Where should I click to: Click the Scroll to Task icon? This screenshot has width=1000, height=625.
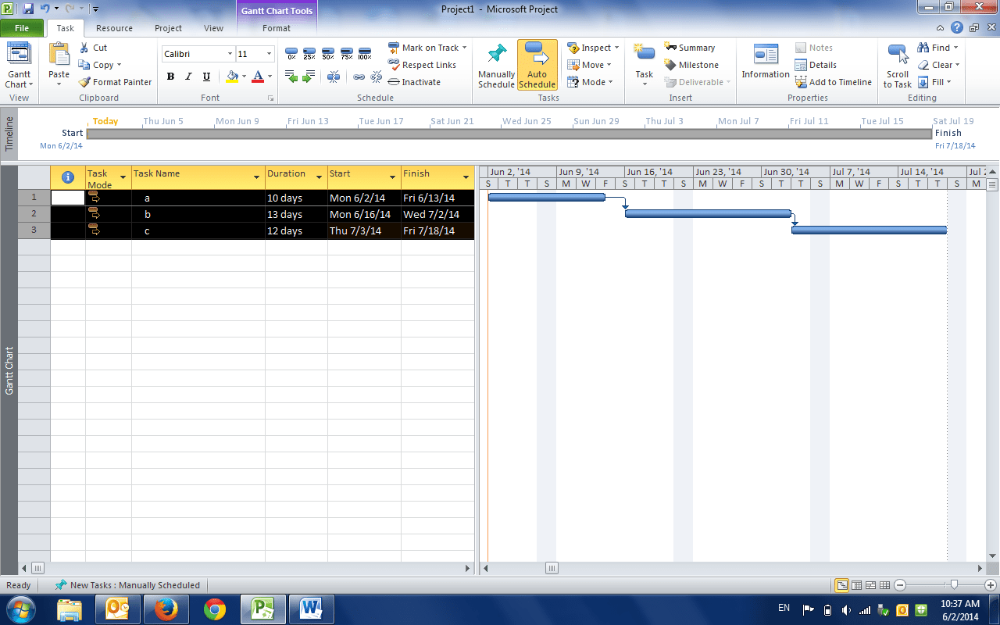896,66
